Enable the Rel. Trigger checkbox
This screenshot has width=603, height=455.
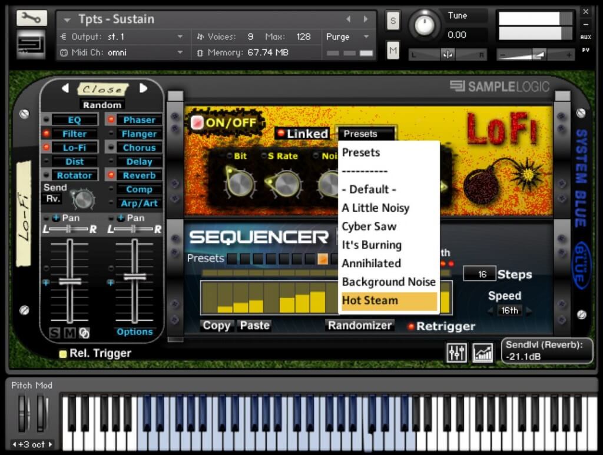coord(62,354)
